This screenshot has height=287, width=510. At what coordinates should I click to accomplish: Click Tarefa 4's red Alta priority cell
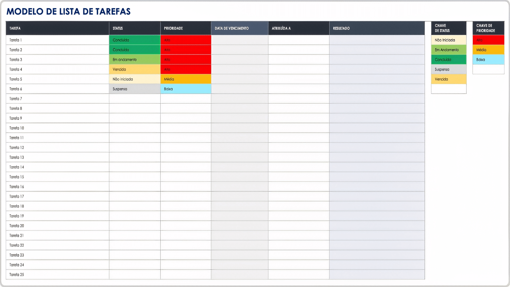[x=186, y=69]
